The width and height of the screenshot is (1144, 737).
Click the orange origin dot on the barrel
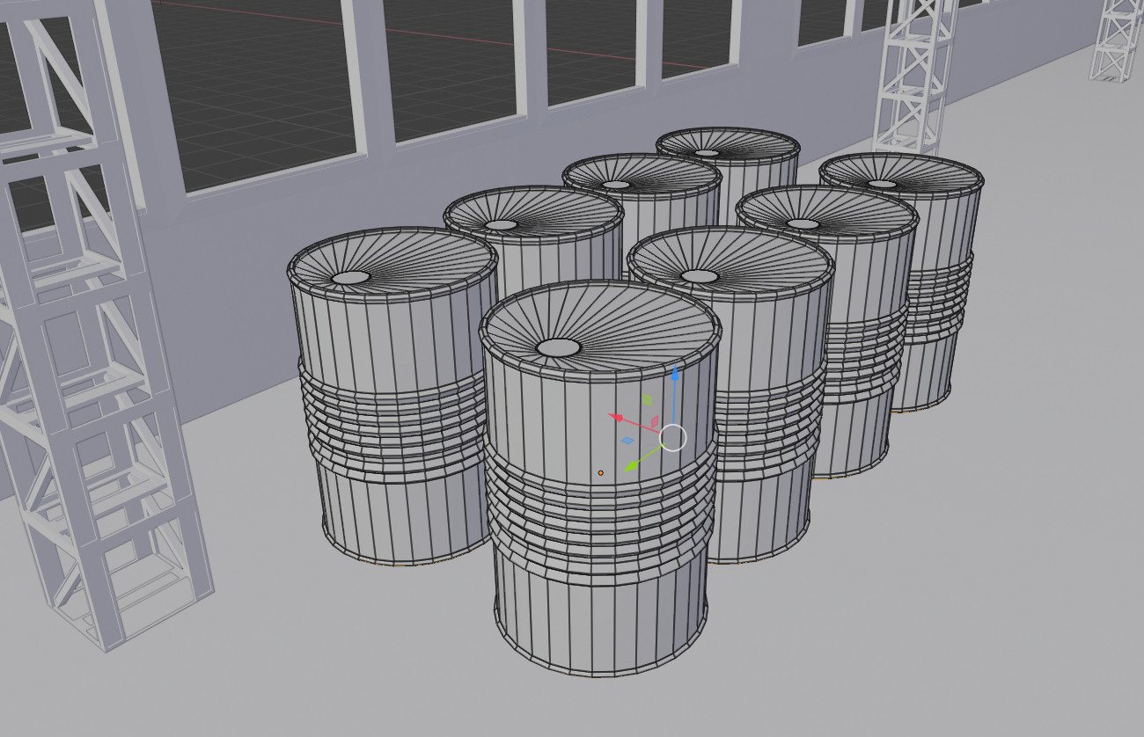[x=601, y=472]
